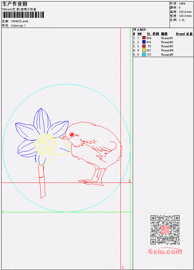The height and width of the screenshot is (270, 194).
Task: Click the scale value '1.15'
Action: [181, 20]
